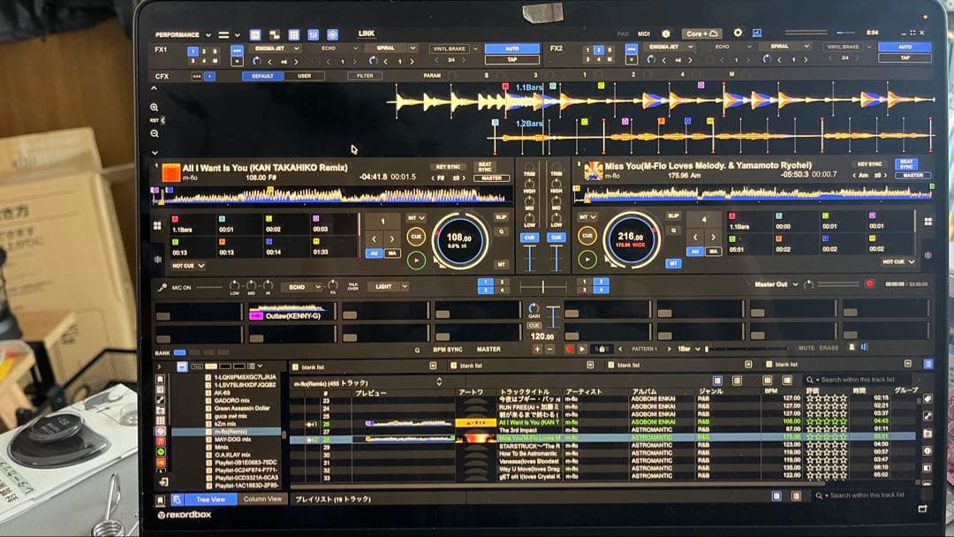Switch to Tree View in the browser
Screen dimensions: 954x537
[210, 499]
